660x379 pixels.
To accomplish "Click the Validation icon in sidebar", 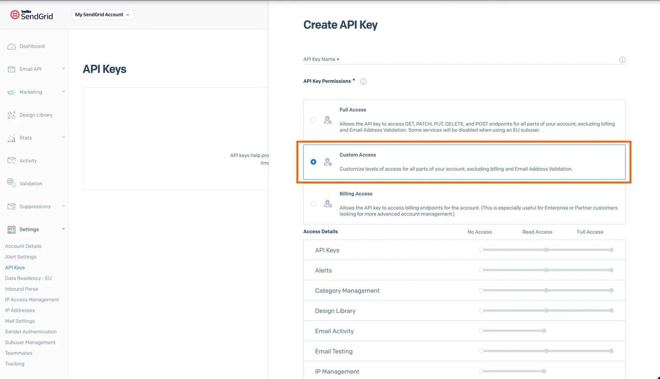I will [12, 183].
